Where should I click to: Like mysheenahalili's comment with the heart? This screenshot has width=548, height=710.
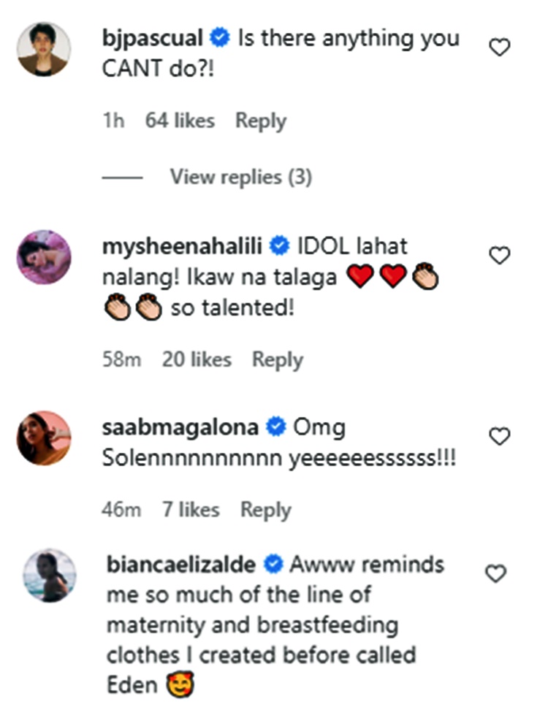pyautogui.click(x=499, y=256)
